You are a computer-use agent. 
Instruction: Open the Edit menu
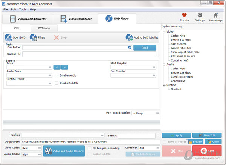coord(14,10)
